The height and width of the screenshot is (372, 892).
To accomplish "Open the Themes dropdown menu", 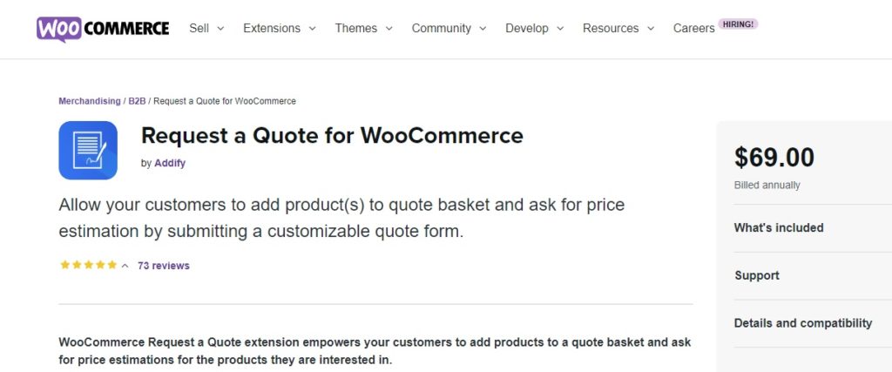I will pyautogui.click(x=363, y=29).
